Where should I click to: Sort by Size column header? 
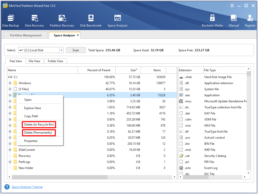pyautogui.click(x=128, y=70)
